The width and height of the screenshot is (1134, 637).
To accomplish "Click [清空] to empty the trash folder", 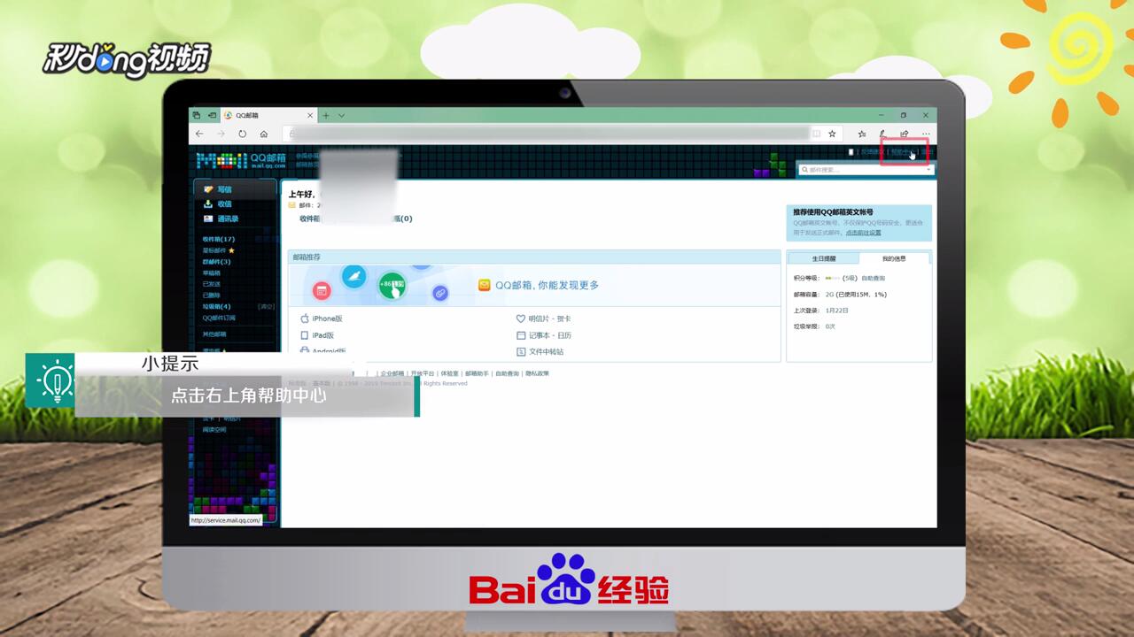I will pos(266,306).
